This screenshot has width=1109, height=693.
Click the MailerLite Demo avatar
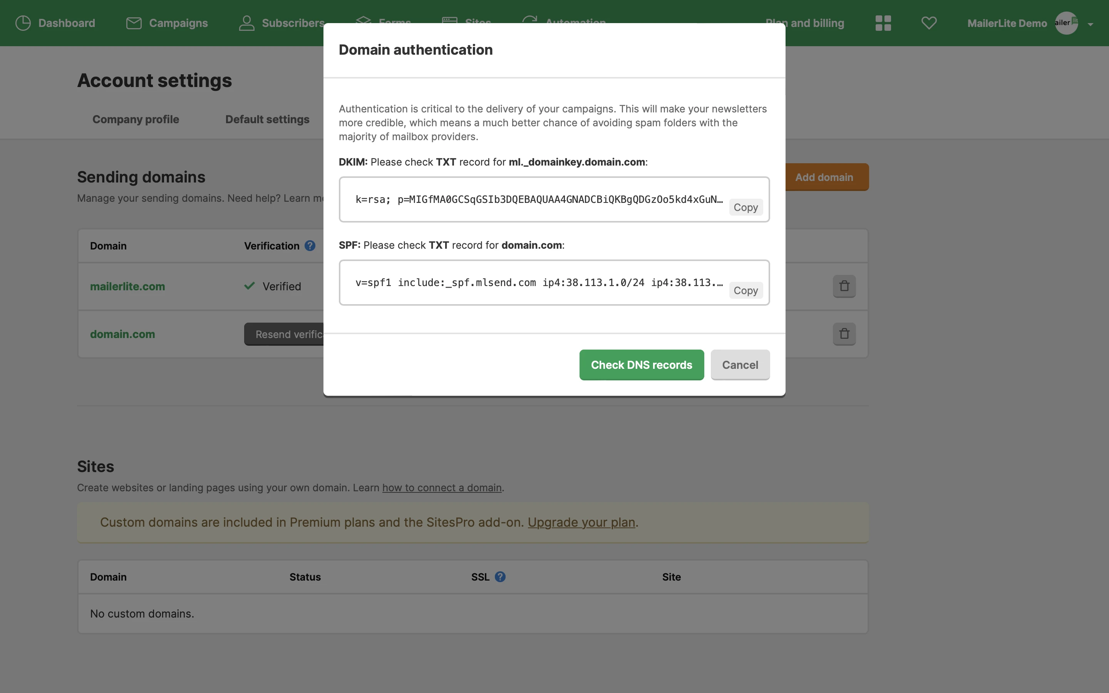[1066, 23]
